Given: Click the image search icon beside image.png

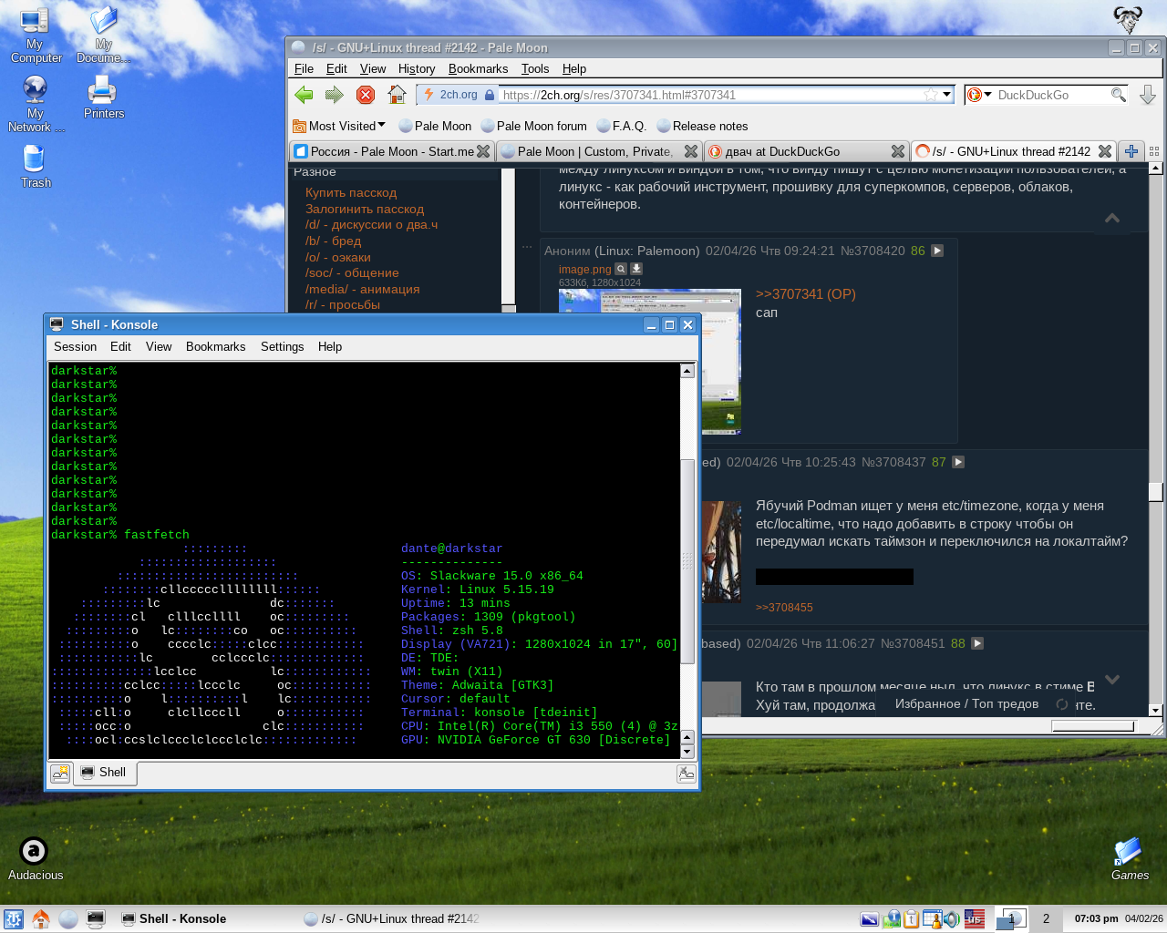Looking at the screenshot, I should (x=621, y=269).
